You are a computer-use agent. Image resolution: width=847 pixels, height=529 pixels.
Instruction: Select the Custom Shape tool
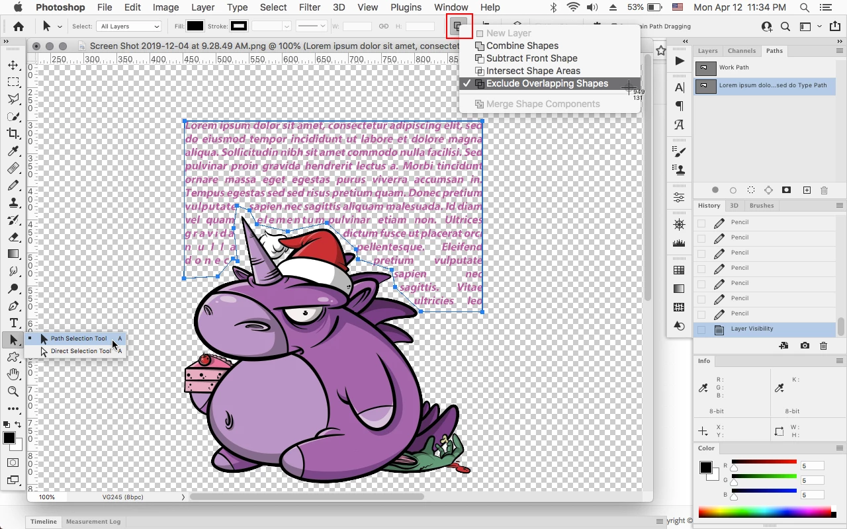pyautogui.click(x=13, y=357)
